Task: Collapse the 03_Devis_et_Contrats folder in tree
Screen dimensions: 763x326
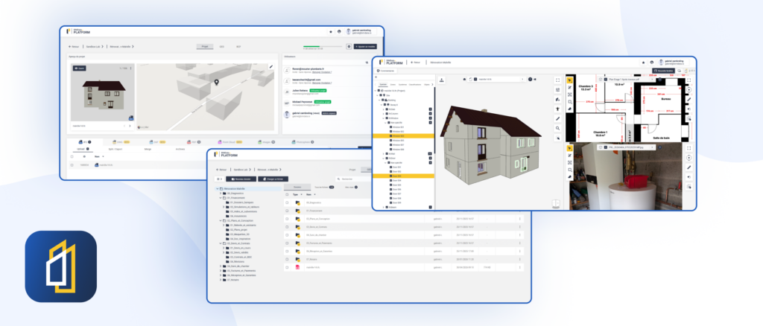Action: pyautogui.click(x=220, y=243)
